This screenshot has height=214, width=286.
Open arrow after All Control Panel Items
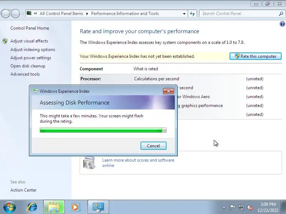[87, 14]
